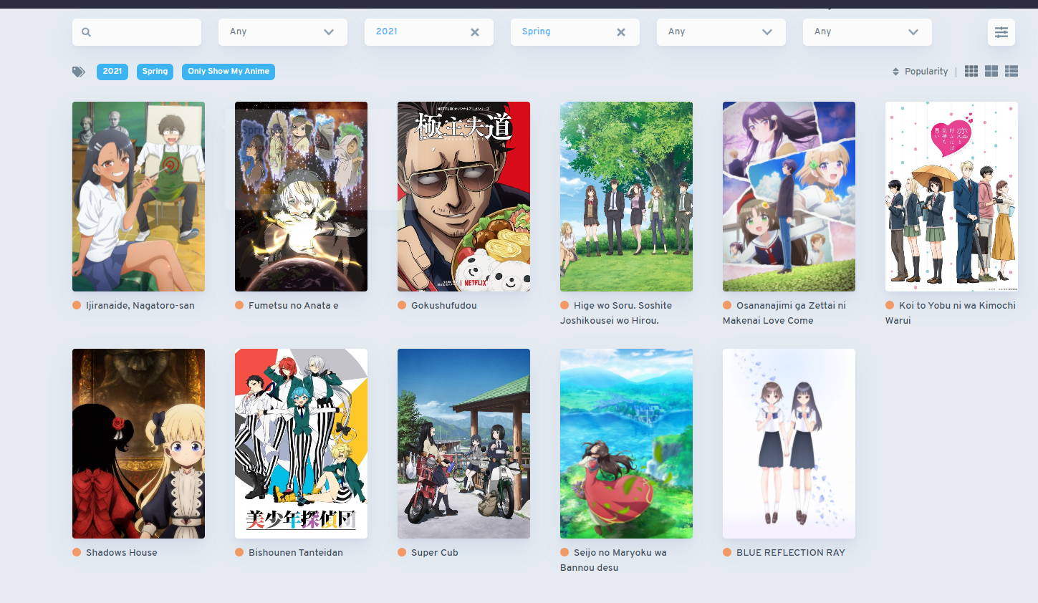Click the orange status dot for Nagatoro-san

pyautogui.click(x=77, y=305)
